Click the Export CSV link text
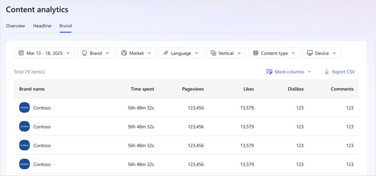Viewport: 376px width, 176px height. (343, 72)
